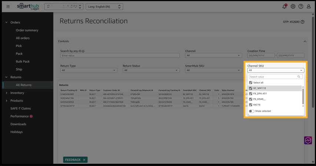Uncheck the kb216 SKU option

(251, 104)
